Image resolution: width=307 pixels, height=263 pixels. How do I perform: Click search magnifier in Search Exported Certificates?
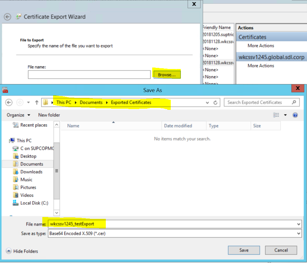pyautogui.click(x=294, y=102)
